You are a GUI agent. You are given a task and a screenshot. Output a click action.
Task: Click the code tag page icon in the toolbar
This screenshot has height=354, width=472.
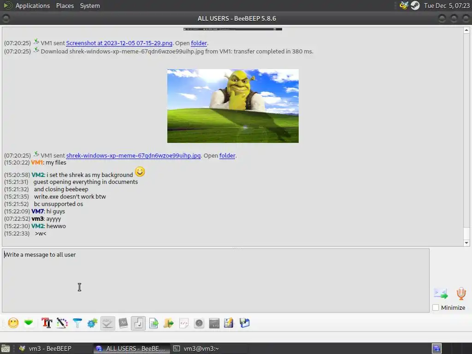point(183,323)
